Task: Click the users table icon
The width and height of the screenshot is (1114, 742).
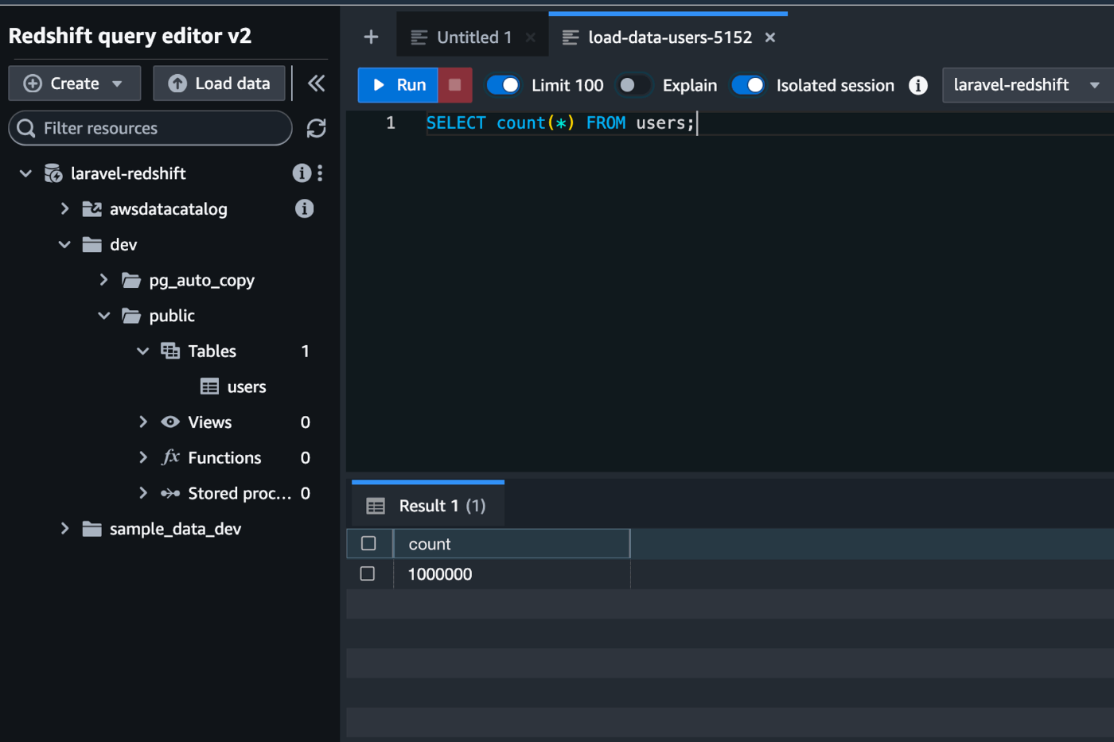Action: (x=209, y=387)
